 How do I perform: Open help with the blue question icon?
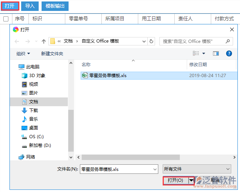point(229,53)
